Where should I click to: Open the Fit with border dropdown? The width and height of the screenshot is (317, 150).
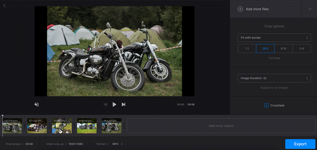274,38
